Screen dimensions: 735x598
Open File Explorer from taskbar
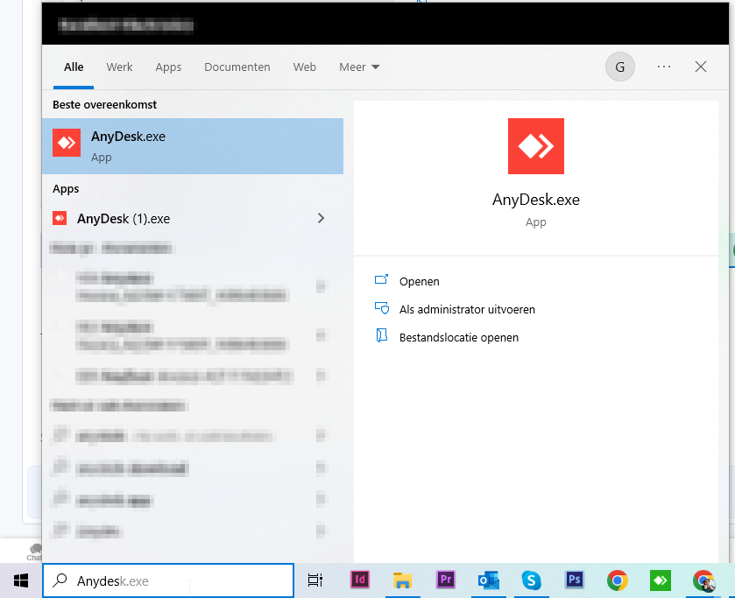tap(402, 580)
